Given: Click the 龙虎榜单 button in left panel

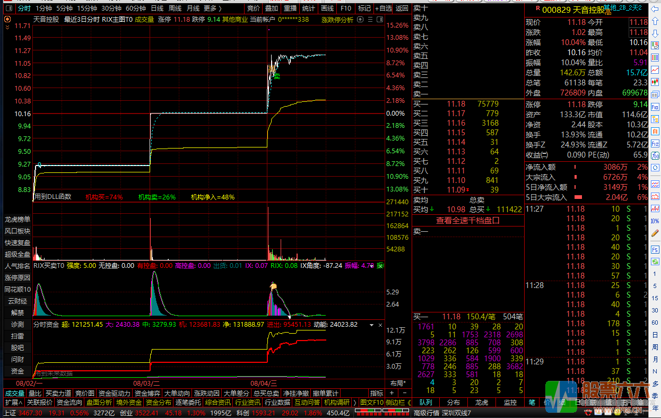Looking at the screenshot, I should (x=18, y=220).
